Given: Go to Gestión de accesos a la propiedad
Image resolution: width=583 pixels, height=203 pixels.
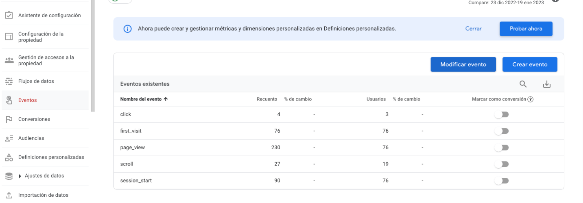Looking at the screenshot, I should click(45, 60).
